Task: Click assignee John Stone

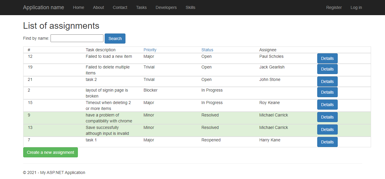Action: (x=270, y=79)
